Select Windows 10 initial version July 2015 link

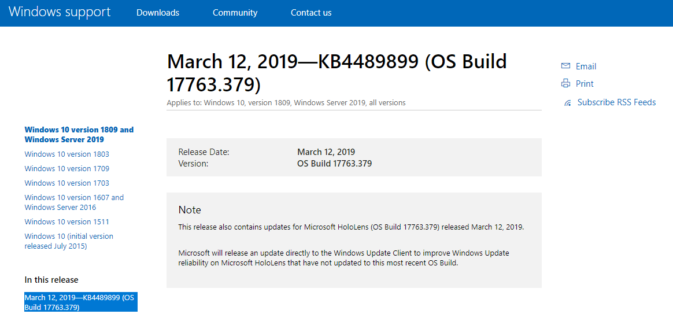coord(69,241)
